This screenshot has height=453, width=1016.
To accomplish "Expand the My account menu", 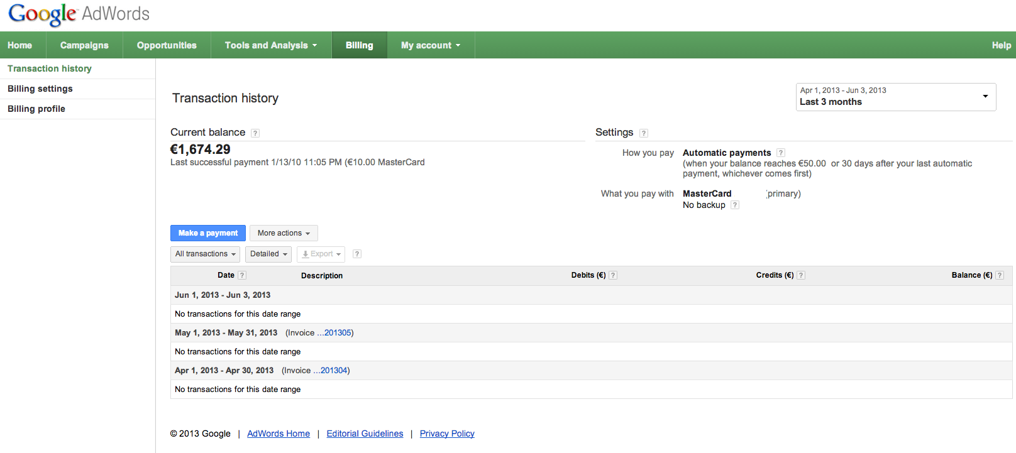I will tap(431, 45).
